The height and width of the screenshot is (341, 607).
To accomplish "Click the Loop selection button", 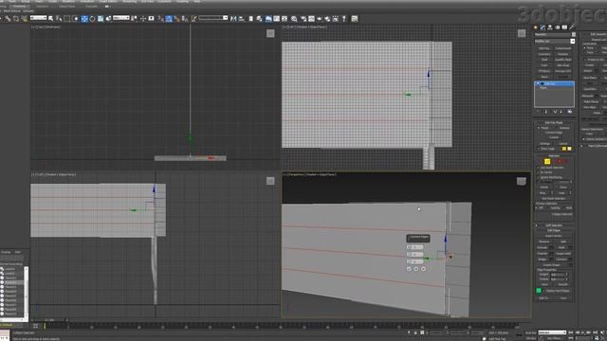I will click(x=561, y=193).
